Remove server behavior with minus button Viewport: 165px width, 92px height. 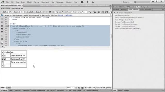[x=117, y=13]
